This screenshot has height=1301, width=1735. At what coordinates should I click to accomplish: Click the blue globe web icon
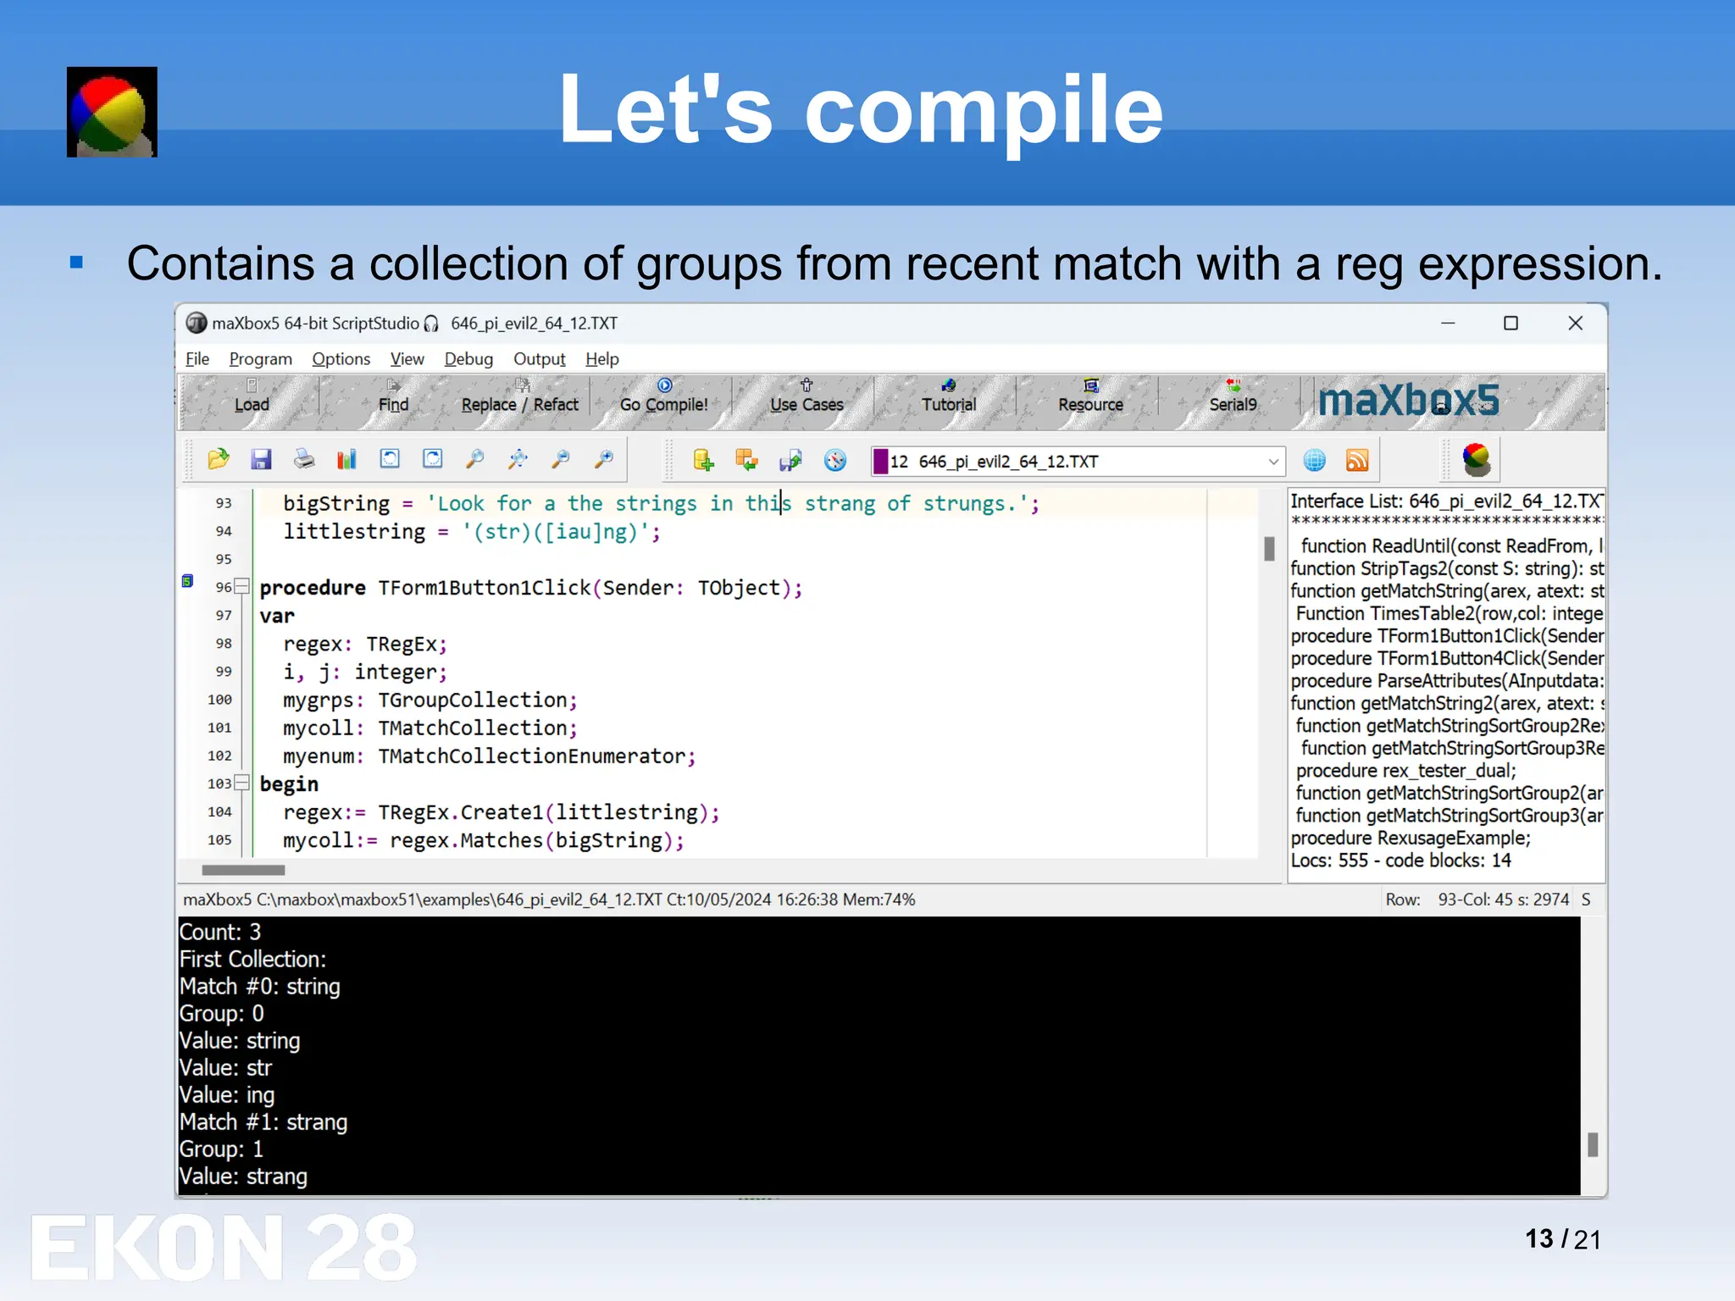[1314, 460]
